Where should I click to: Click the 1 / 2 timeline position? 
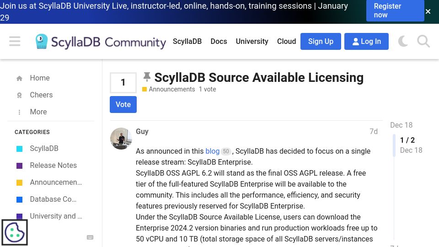click(x=407, y=140)
